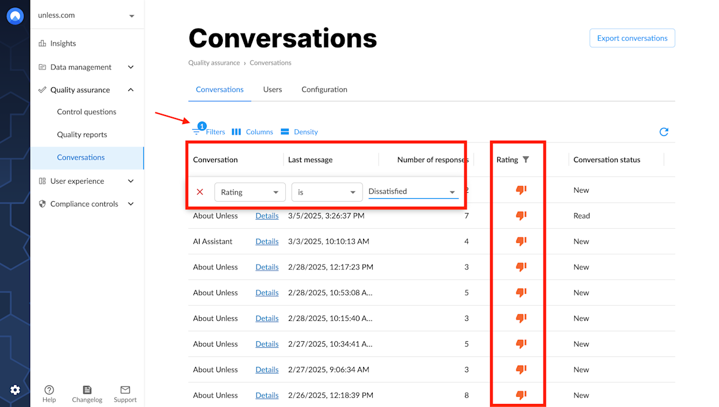Click the filter funnel on the Rating column
The image size is (719, 407).
526,160
